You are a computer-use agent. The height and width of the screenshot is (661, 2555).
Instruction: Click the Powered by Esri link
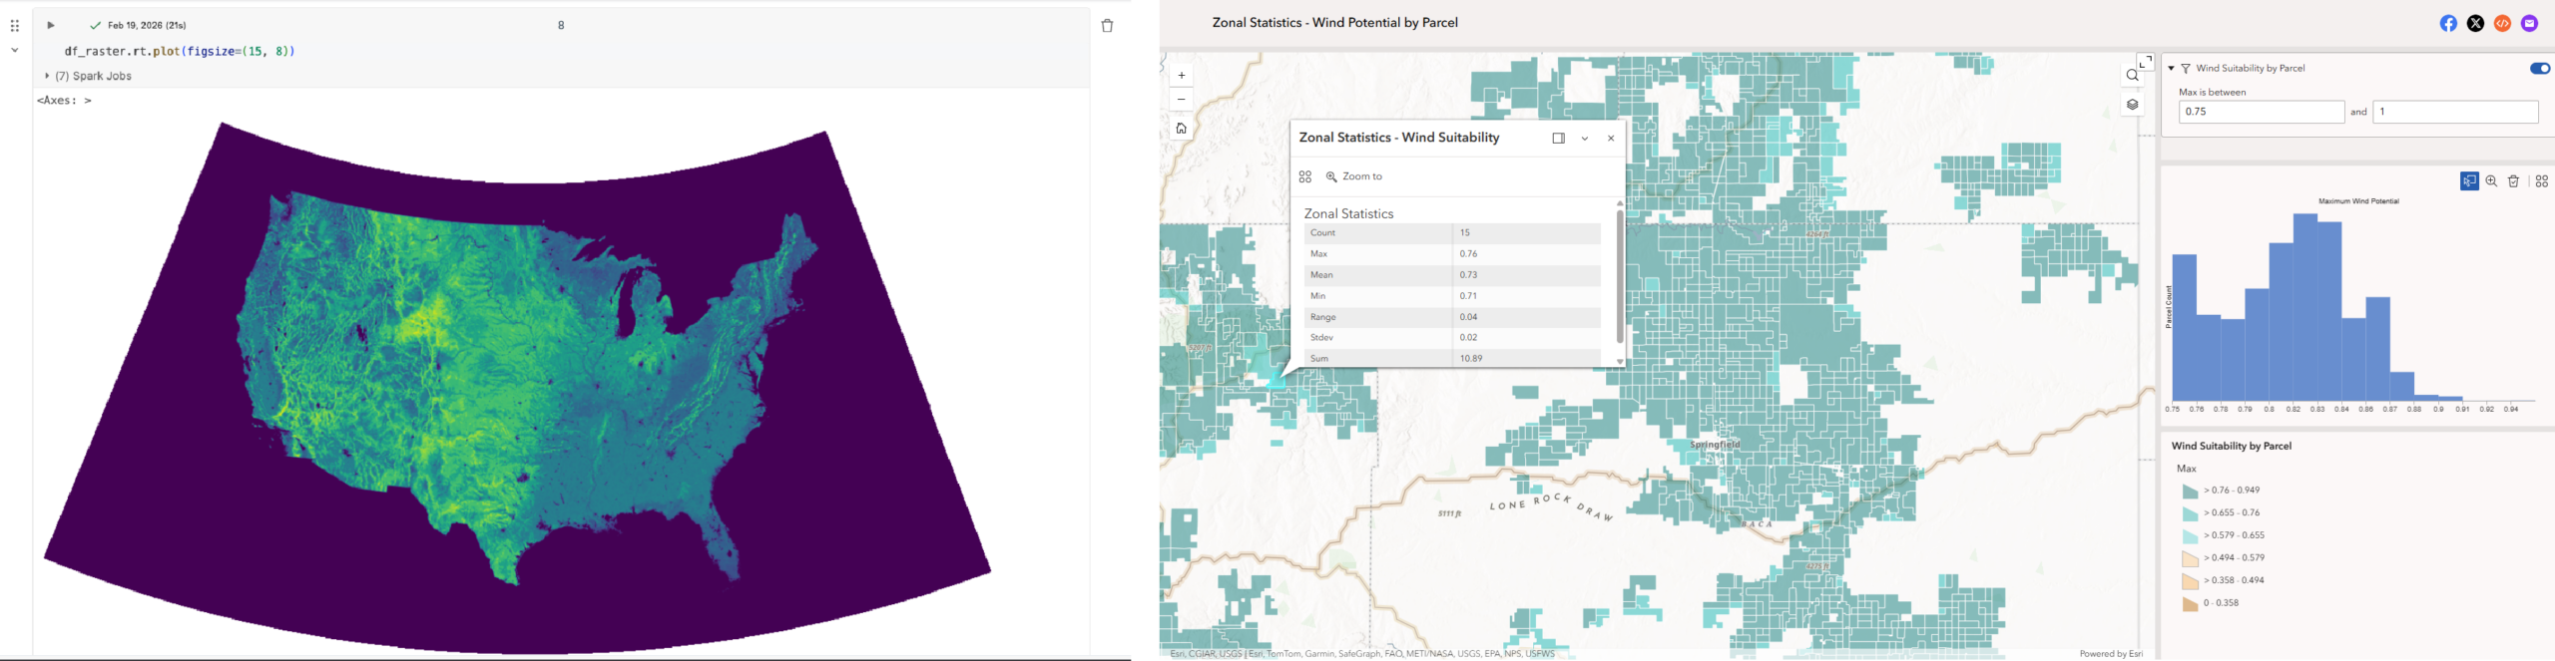[x=2111, y=654]
